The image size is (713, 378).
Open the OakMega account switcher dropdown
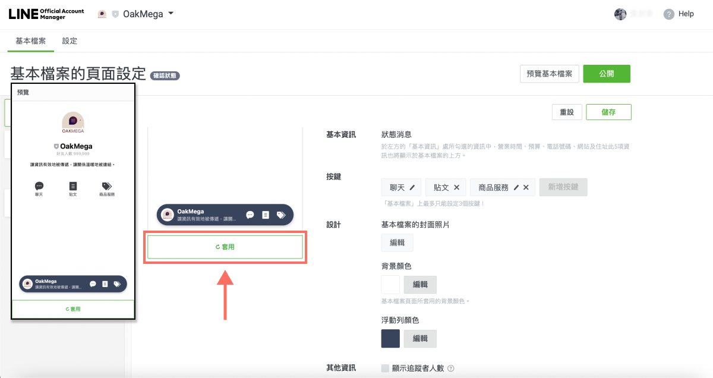point(171,14)
